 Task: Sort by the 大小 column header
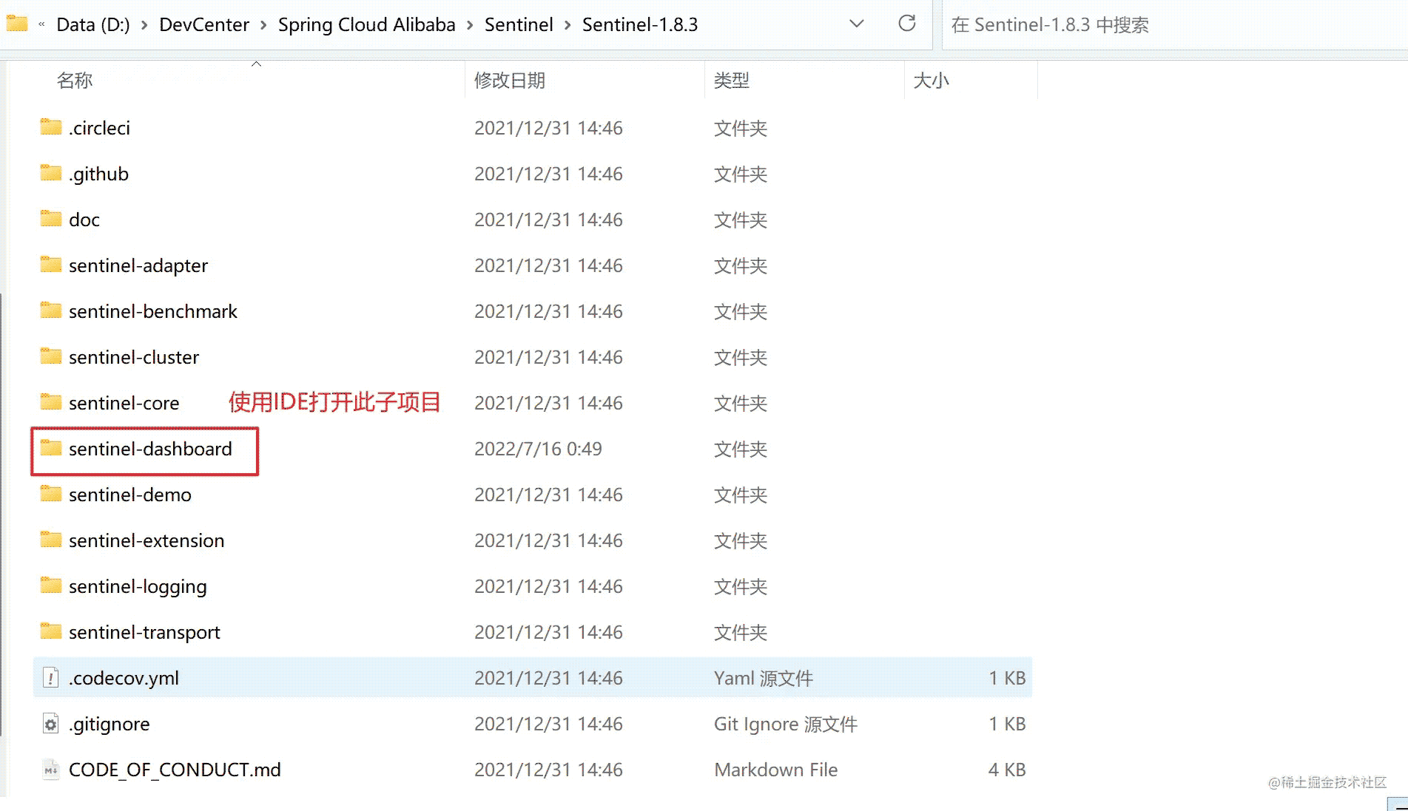(930, 80)
